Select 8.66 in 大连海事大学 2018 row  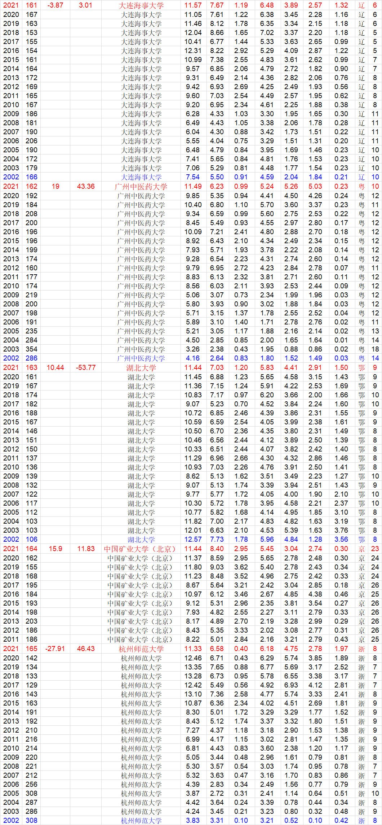tap(217, 33)
